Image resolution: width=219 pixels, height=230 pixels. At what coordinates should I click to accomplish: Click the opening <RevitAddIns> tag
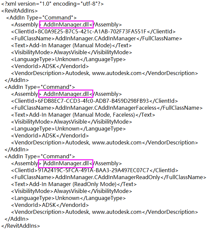tap(19, 11)
